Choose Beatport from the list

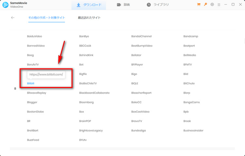[x=189, y=46]
